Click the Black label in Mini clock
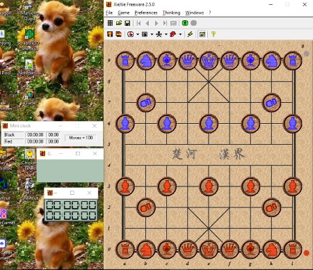Screen dimensions: 313x270 (x=14, y=134)
